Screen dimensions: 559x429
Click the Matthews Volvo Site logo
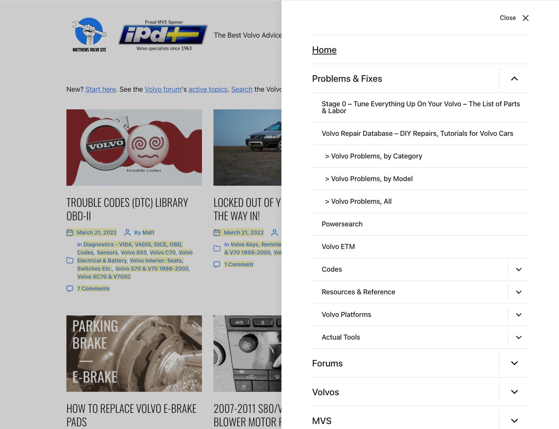point(89,35)
